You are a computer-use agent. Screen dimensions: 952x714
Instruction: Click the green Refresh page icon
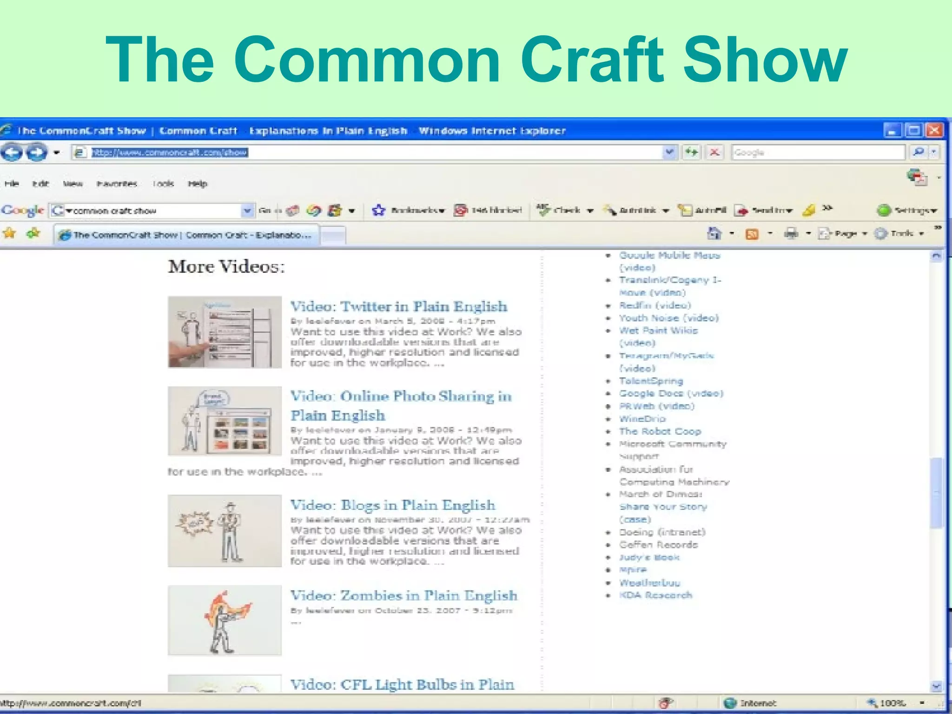692,152
